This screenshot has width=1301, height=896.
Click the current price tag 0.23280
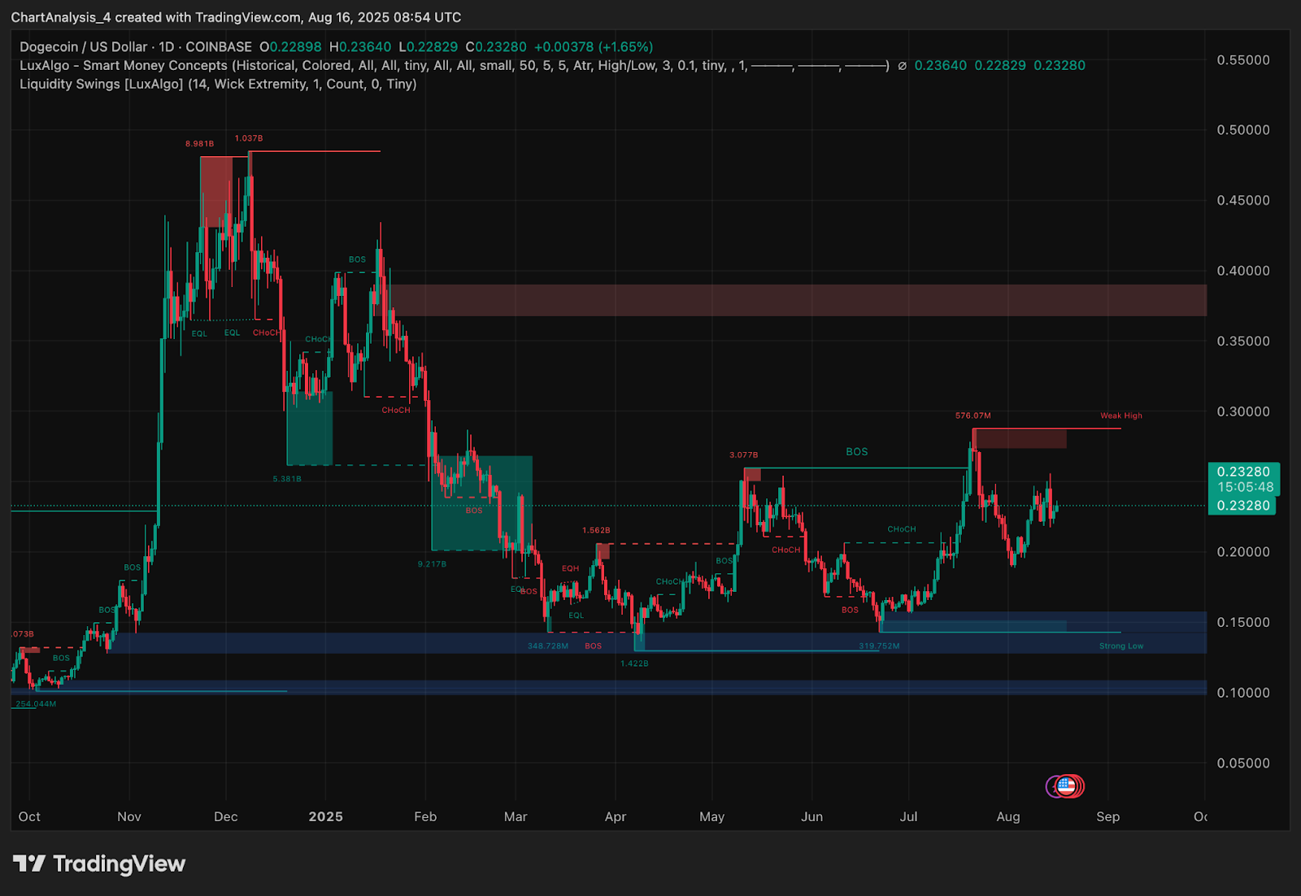point(1244,472)
